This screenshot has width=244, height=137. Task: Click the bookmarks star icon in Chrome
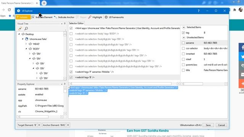click(10, 16)
